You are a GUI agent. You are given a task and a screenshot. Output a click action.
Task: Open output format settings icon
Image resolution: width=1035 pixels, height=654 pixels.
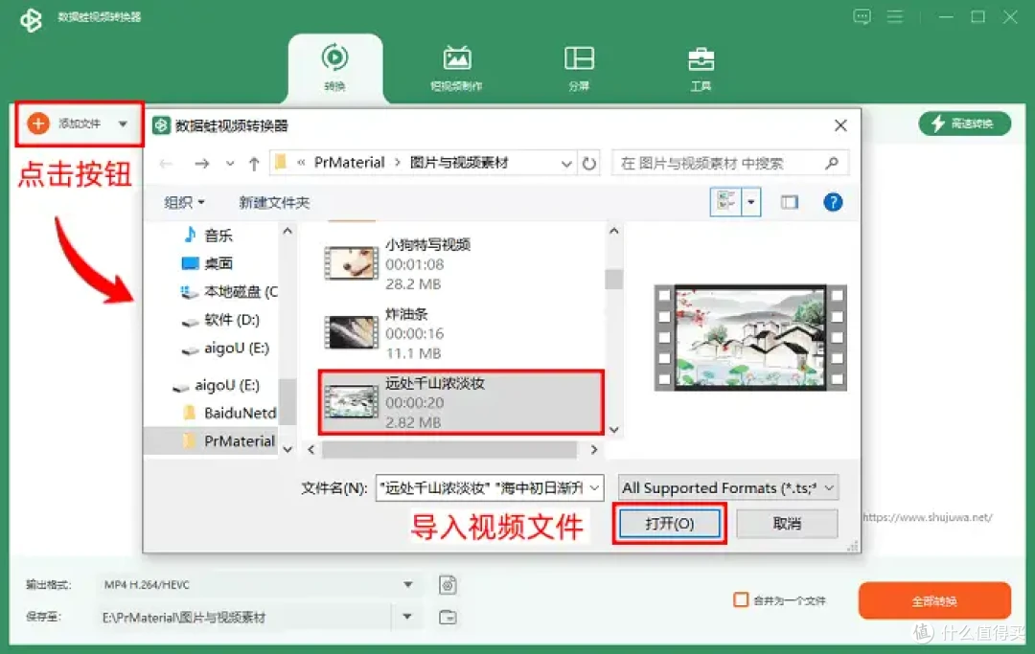point(448,585)
